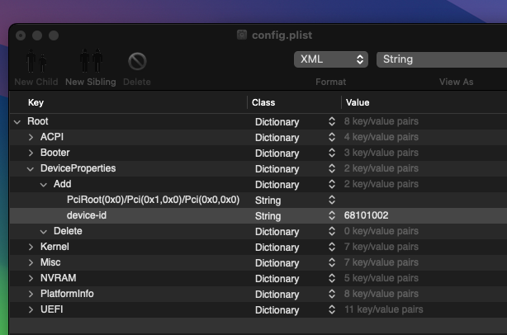Screen dimensions: 507x335
Task: Click the class stepper for device-id
Action: click(x=332, y=216)
